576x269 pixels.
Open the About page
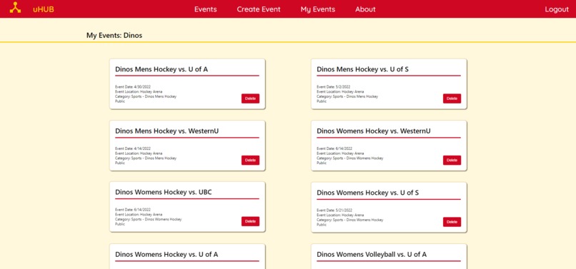coord(365,9)
